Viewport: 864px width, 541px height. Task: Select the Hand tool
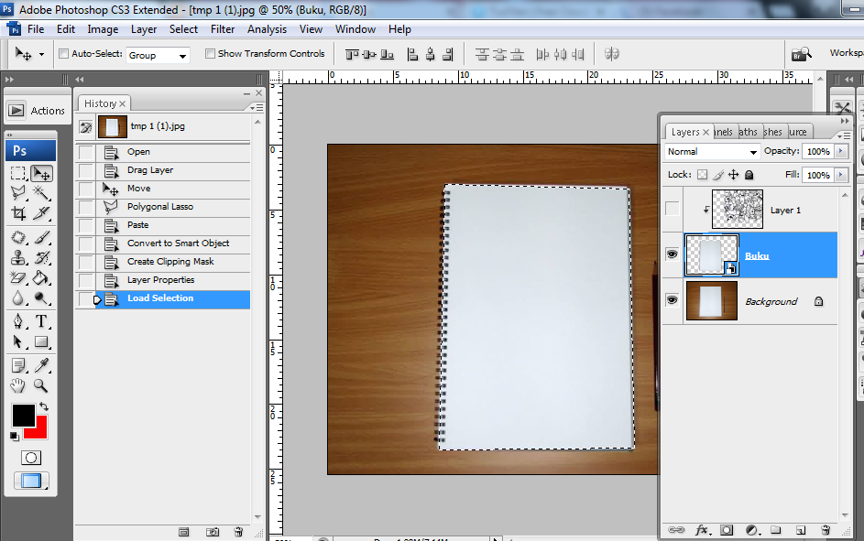pos(18,385)
